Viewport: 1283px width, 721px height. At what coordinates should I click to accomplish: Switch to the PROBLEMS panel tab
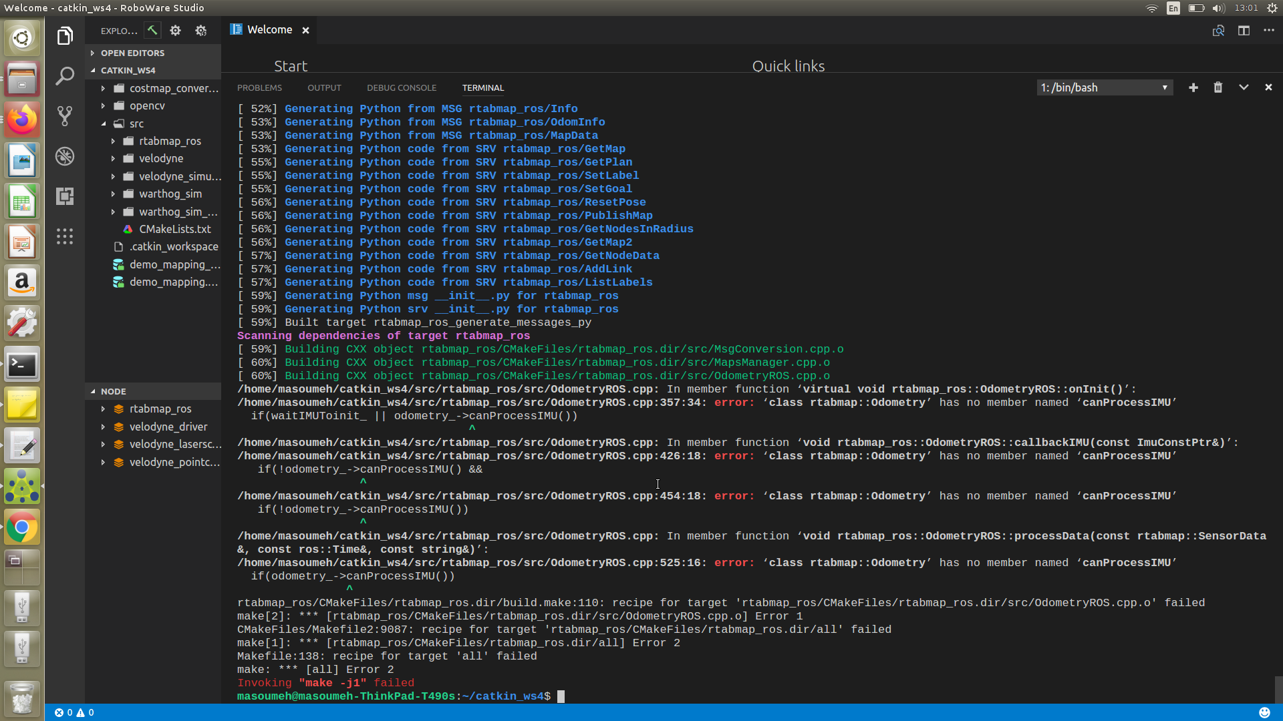[x=259, y=87]
